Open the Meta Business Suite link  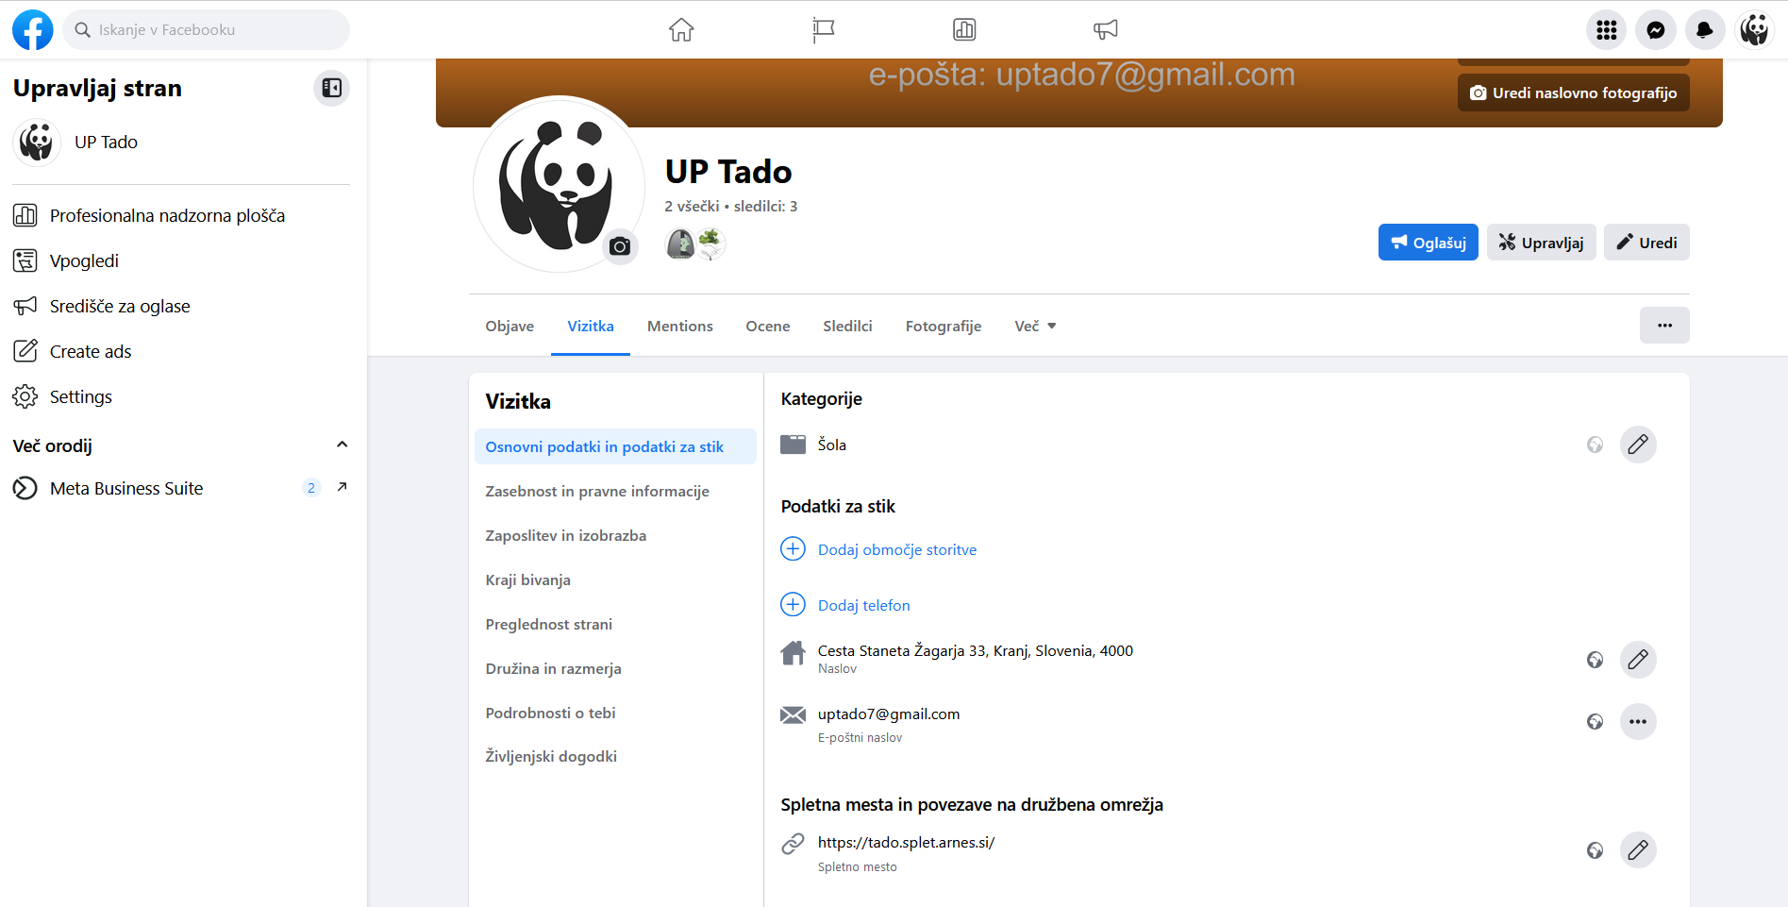click(x=126, y=489)
